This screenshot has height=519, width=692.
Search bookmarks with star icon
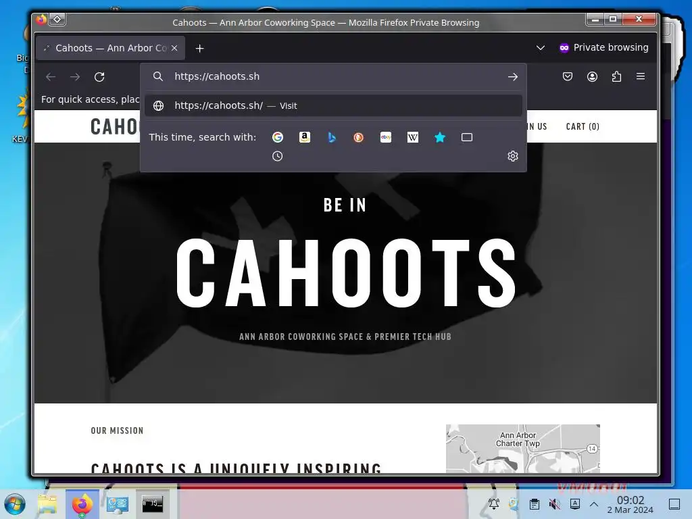(440, 137)
